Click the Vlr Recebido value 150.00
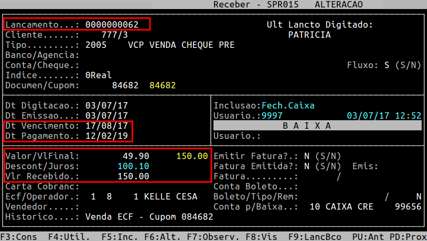Screen dimensions: 427x241 pos(133,176)
